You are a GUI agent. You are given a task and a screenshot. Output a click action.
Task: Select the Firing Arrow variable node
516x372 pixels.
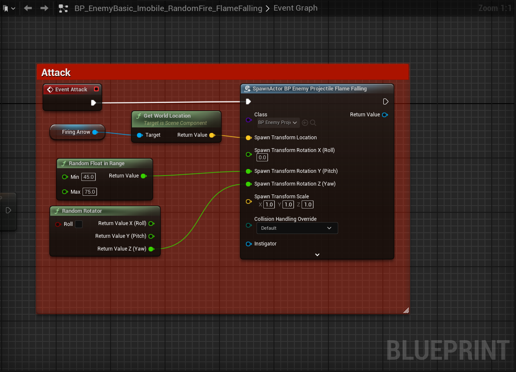click(77, 132)
